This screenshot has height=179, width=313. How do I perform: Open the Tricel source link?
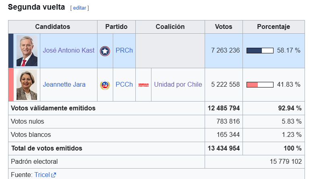click(42, 175)
